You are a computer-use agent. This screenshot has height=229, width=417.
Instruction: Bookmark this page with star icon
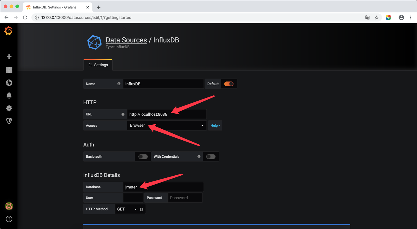point(377,17)
